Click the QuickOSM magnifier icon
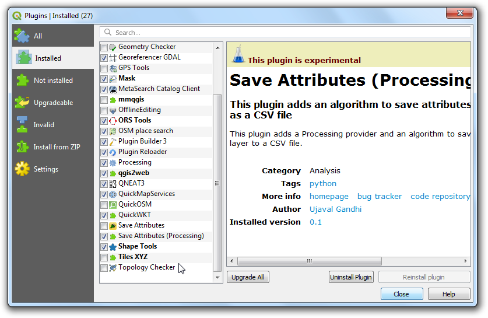 pyautogui.click(x=113, y=205)
